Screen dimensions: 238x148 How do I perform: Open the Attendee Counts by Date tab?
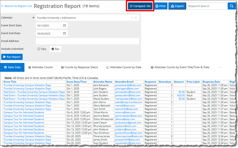click(x=124, y=67)
